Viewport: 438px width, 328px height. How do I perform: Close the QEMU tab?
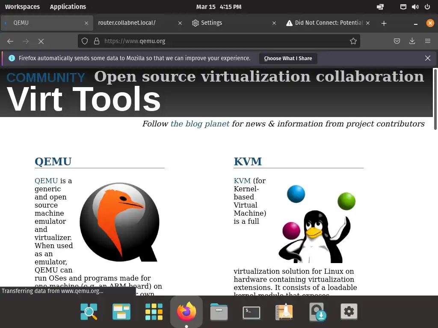pyautogui.click(x=86, y=23)
